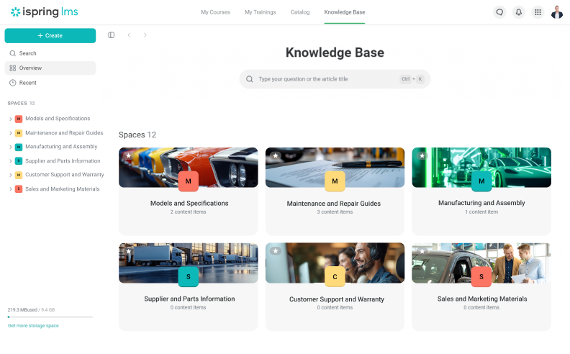Click the red S badge on Sales and Marketing Materials card
This screenshot has height=354, width=570.
(x=481, y=276)
